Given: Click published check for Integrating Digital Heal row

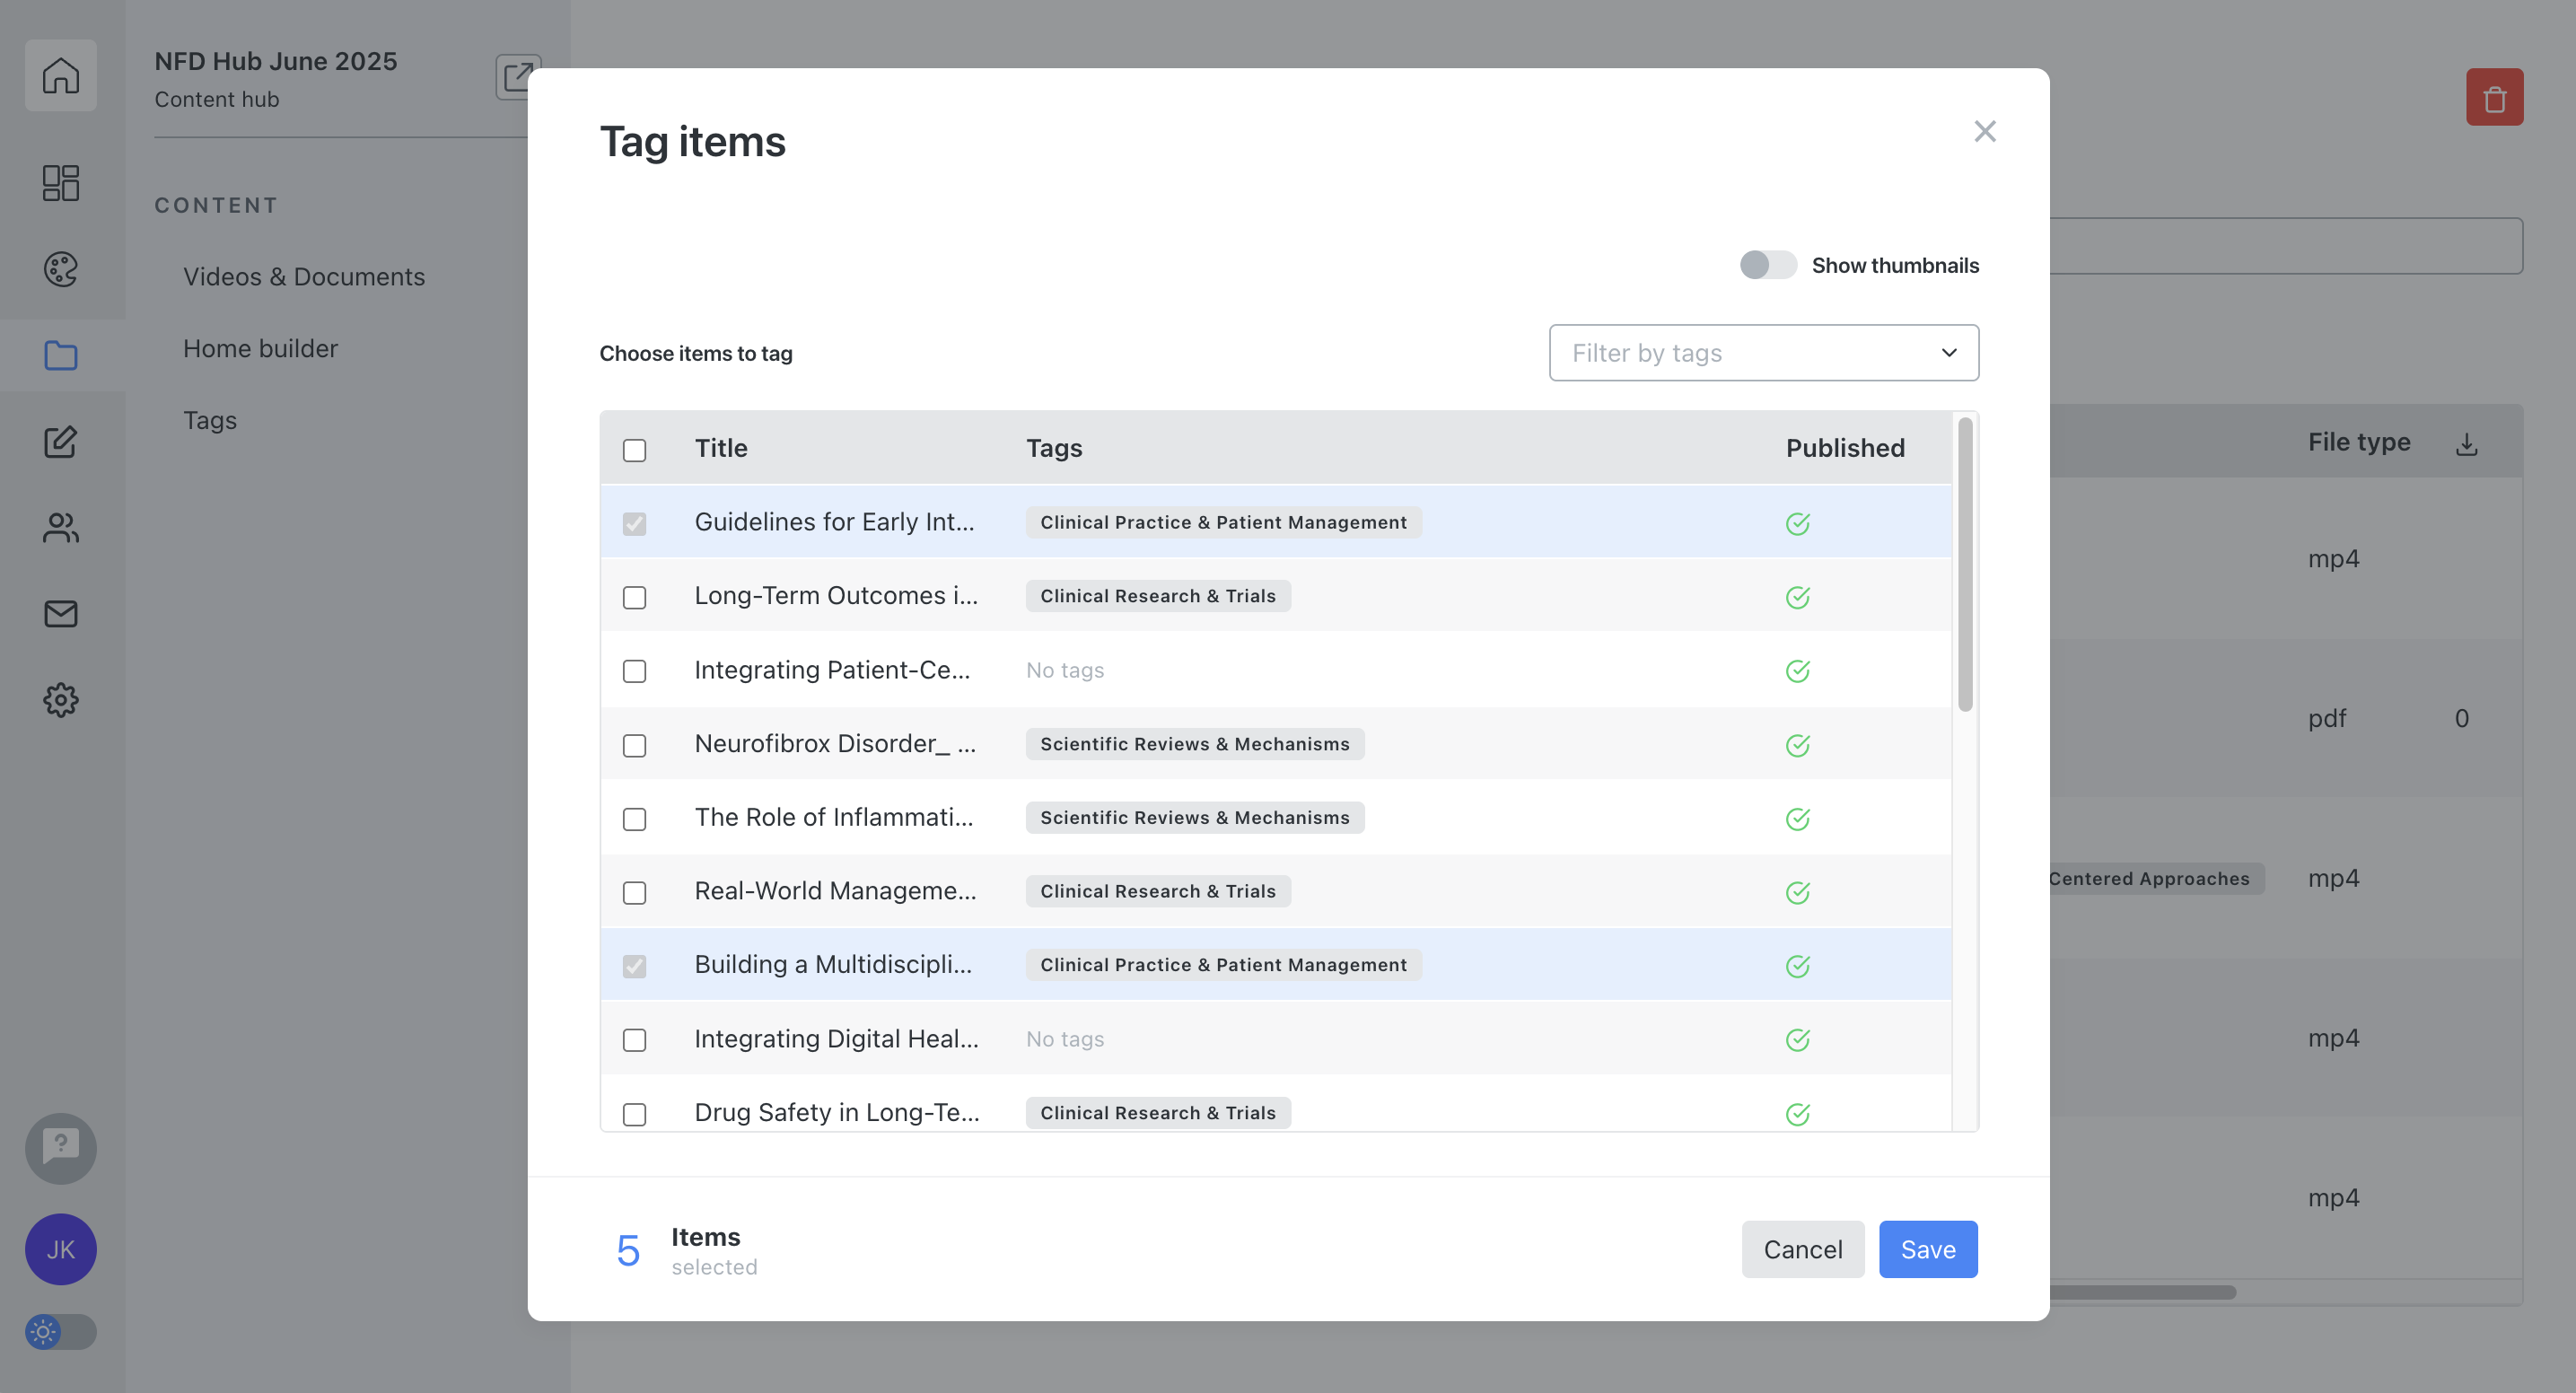Looking at the screenshot, I should (1798, 1040).
